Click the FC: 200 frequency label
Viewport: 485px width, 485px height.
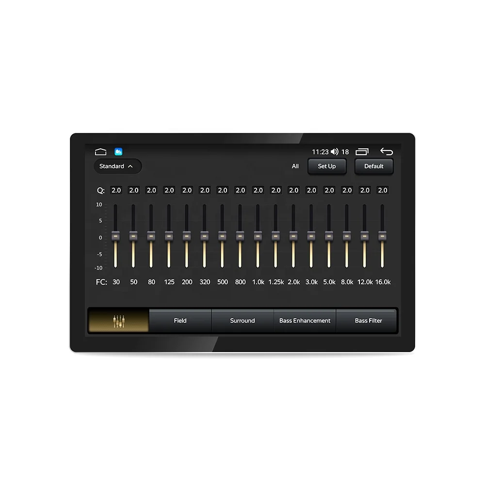(187, 282)
